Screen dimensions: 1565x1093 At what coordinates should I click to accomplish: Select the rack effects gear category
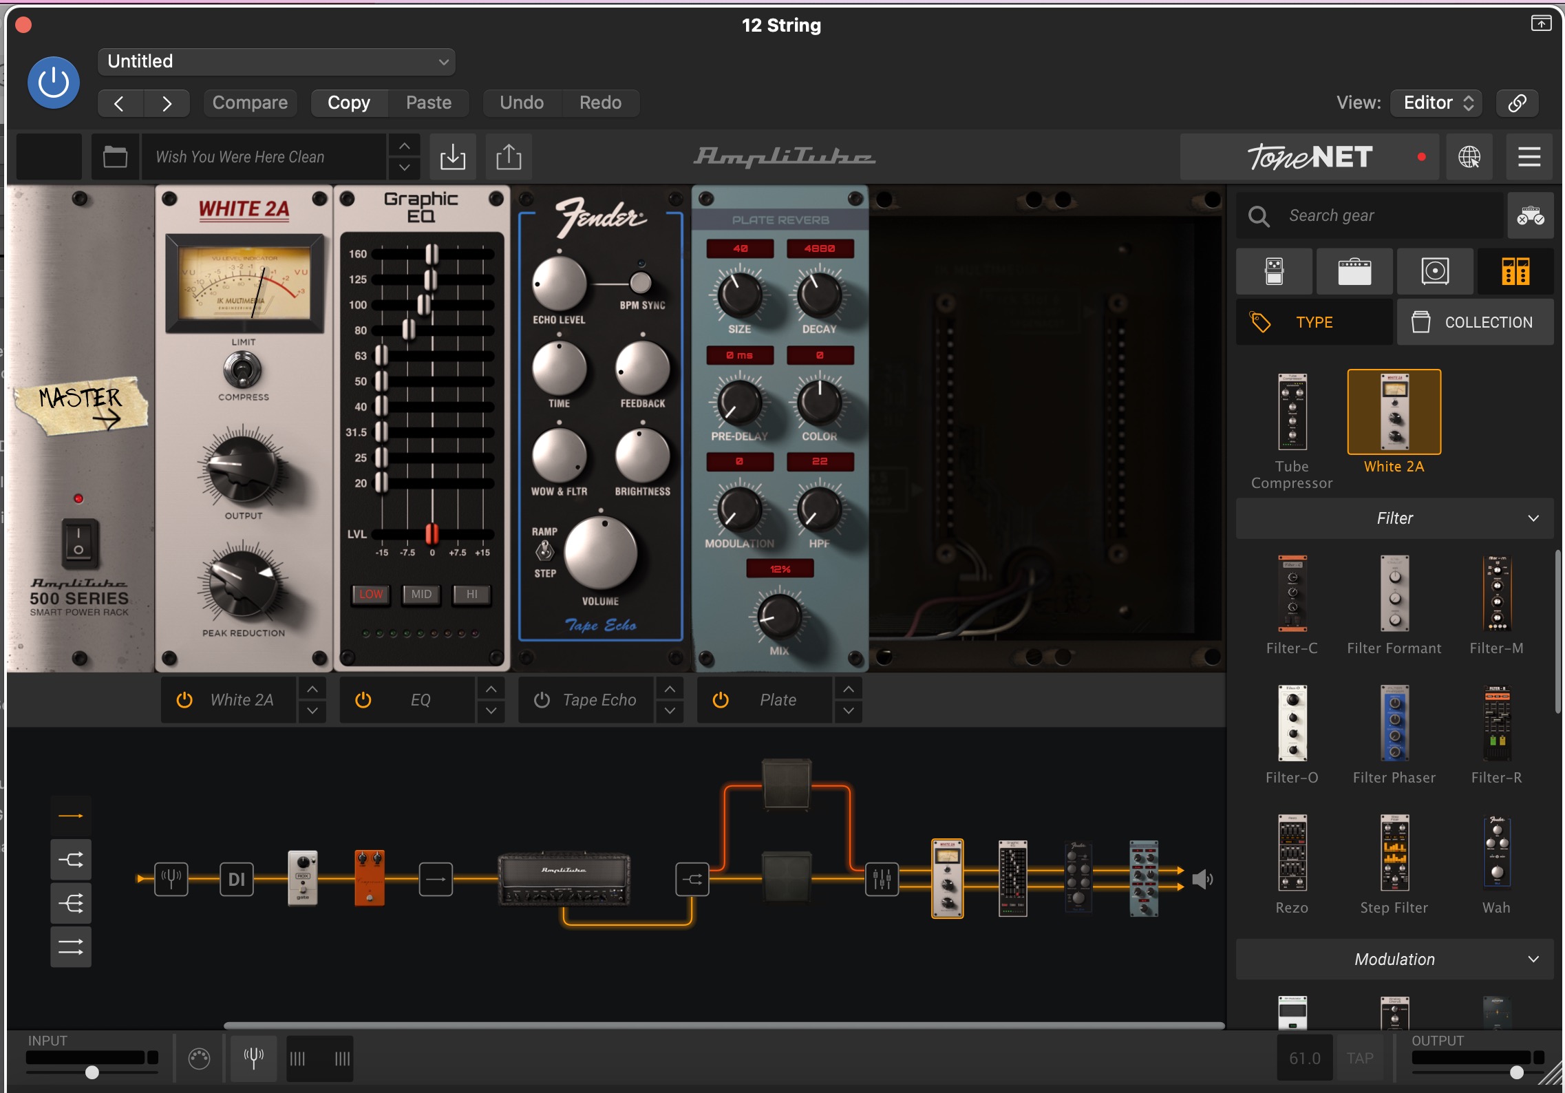click(1515, 271)
